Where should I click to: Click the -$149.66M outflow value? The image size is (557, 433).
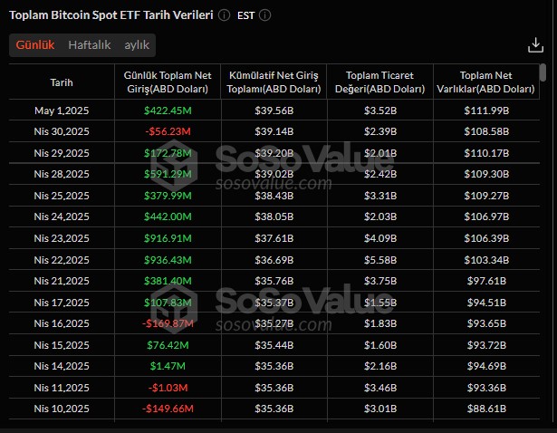[168, 409]
